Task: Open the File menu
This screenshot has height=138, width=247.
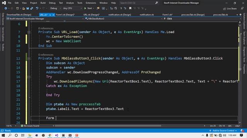Action: pyautogui.click(x=9, y=3)
